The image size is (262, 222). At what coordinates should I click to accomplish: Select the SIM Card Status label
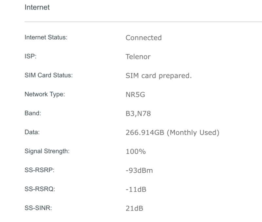48,75
